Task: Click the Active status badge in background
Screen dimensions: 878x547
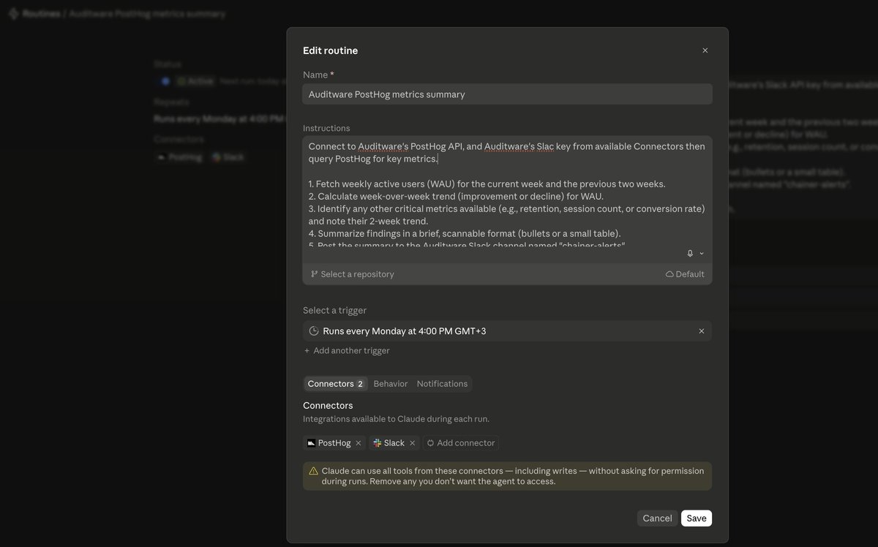Action: (x=196, y=81)
